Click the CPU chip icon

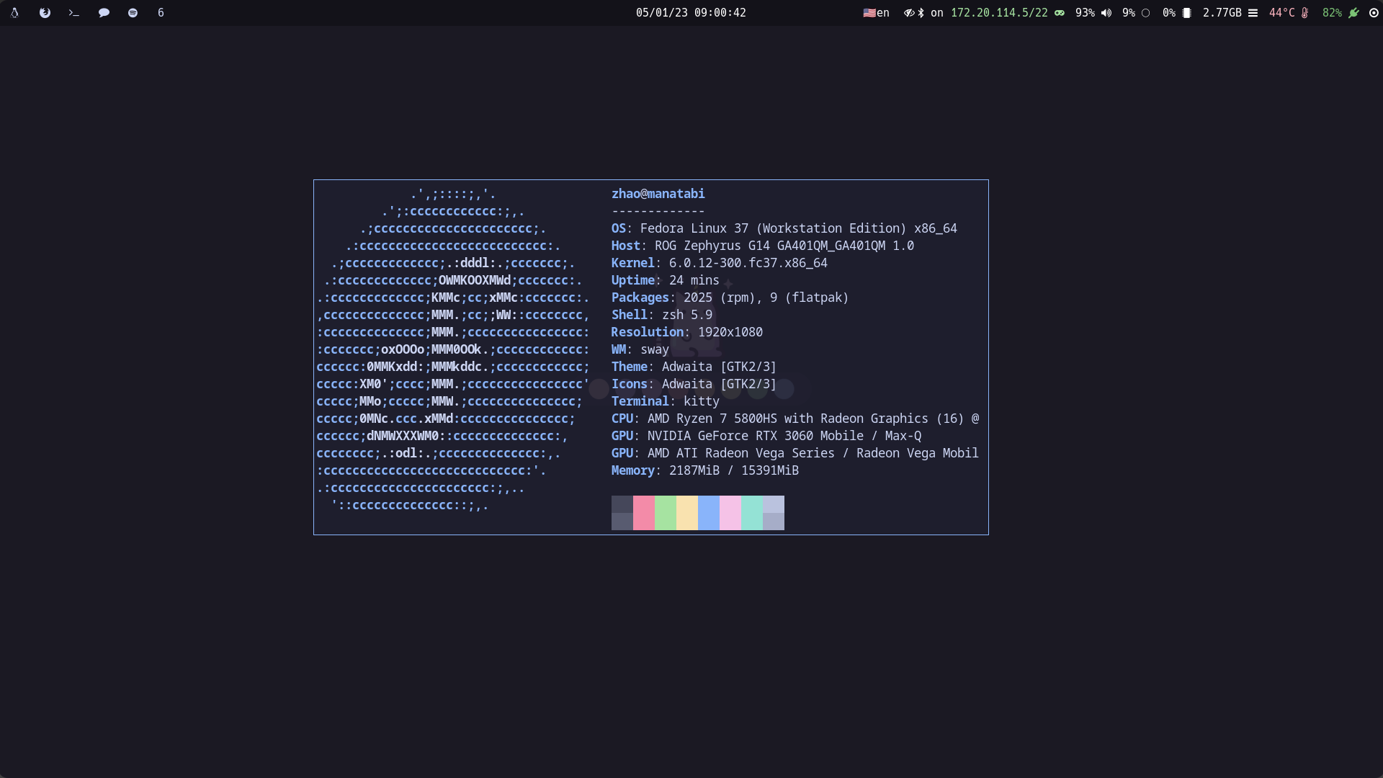[1186, 13]
